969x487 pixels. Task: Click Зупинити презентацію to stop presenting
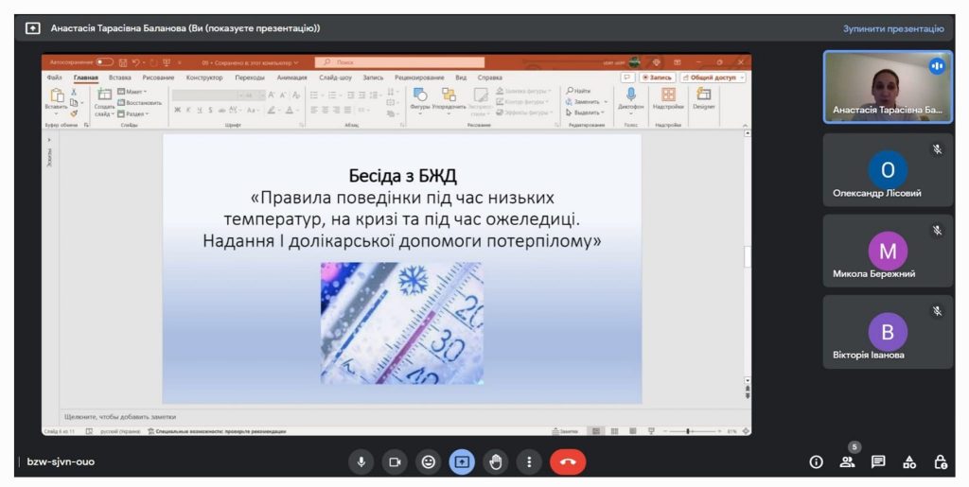pyautogui.click(x=893, y=28)
